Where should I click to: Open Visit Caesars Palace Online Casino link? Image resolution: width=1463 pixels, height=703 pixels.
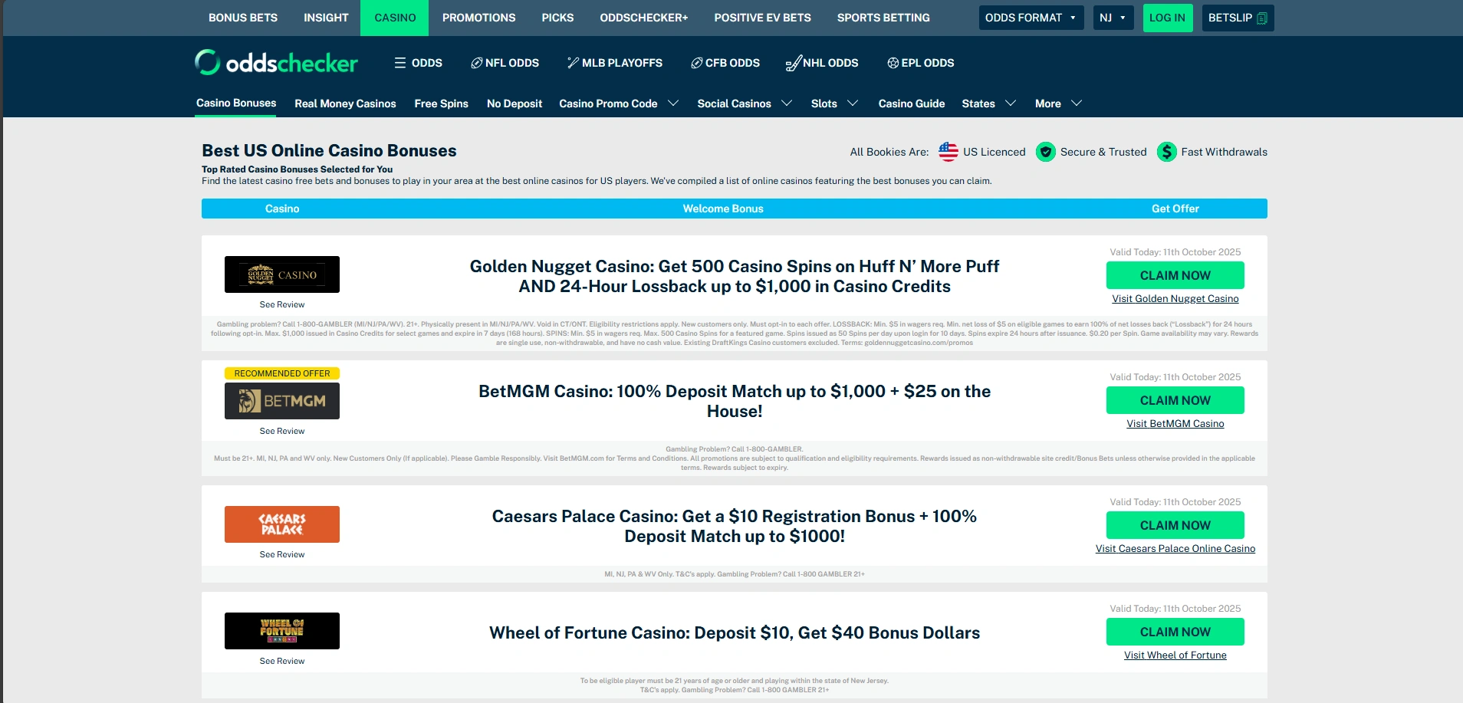(1175, 549)
